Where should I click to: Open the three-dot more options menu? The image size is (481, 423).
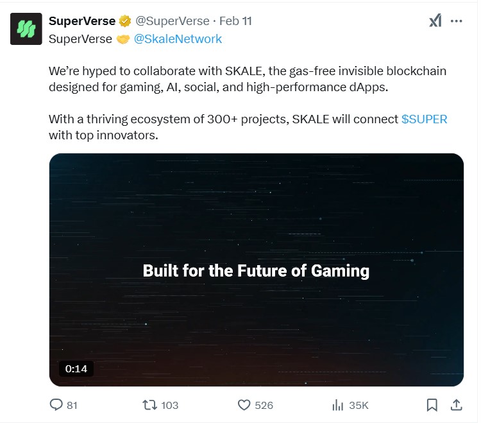(x=457, y=21)
